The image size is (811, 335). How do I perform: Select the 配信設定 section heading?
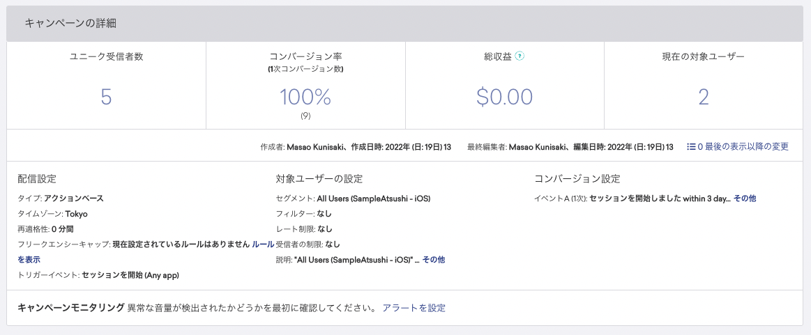[36, 179]
